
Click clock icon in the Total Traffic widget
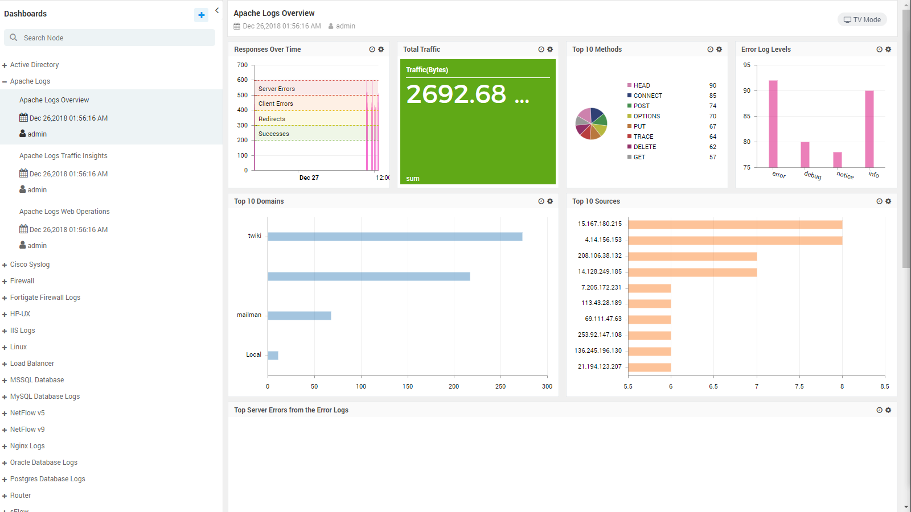click(x=541, y=49)
